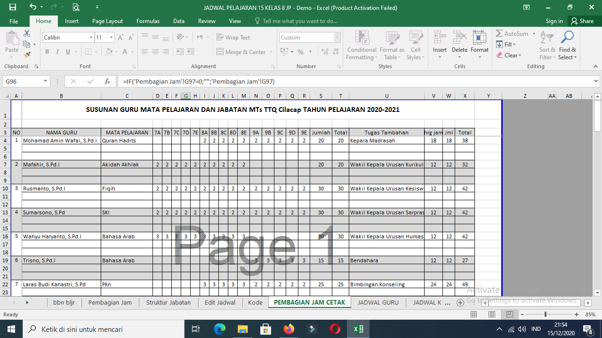Open Cell Styles gallery
This screenshot has width=602, height=338.
click(x=416, y=46)
